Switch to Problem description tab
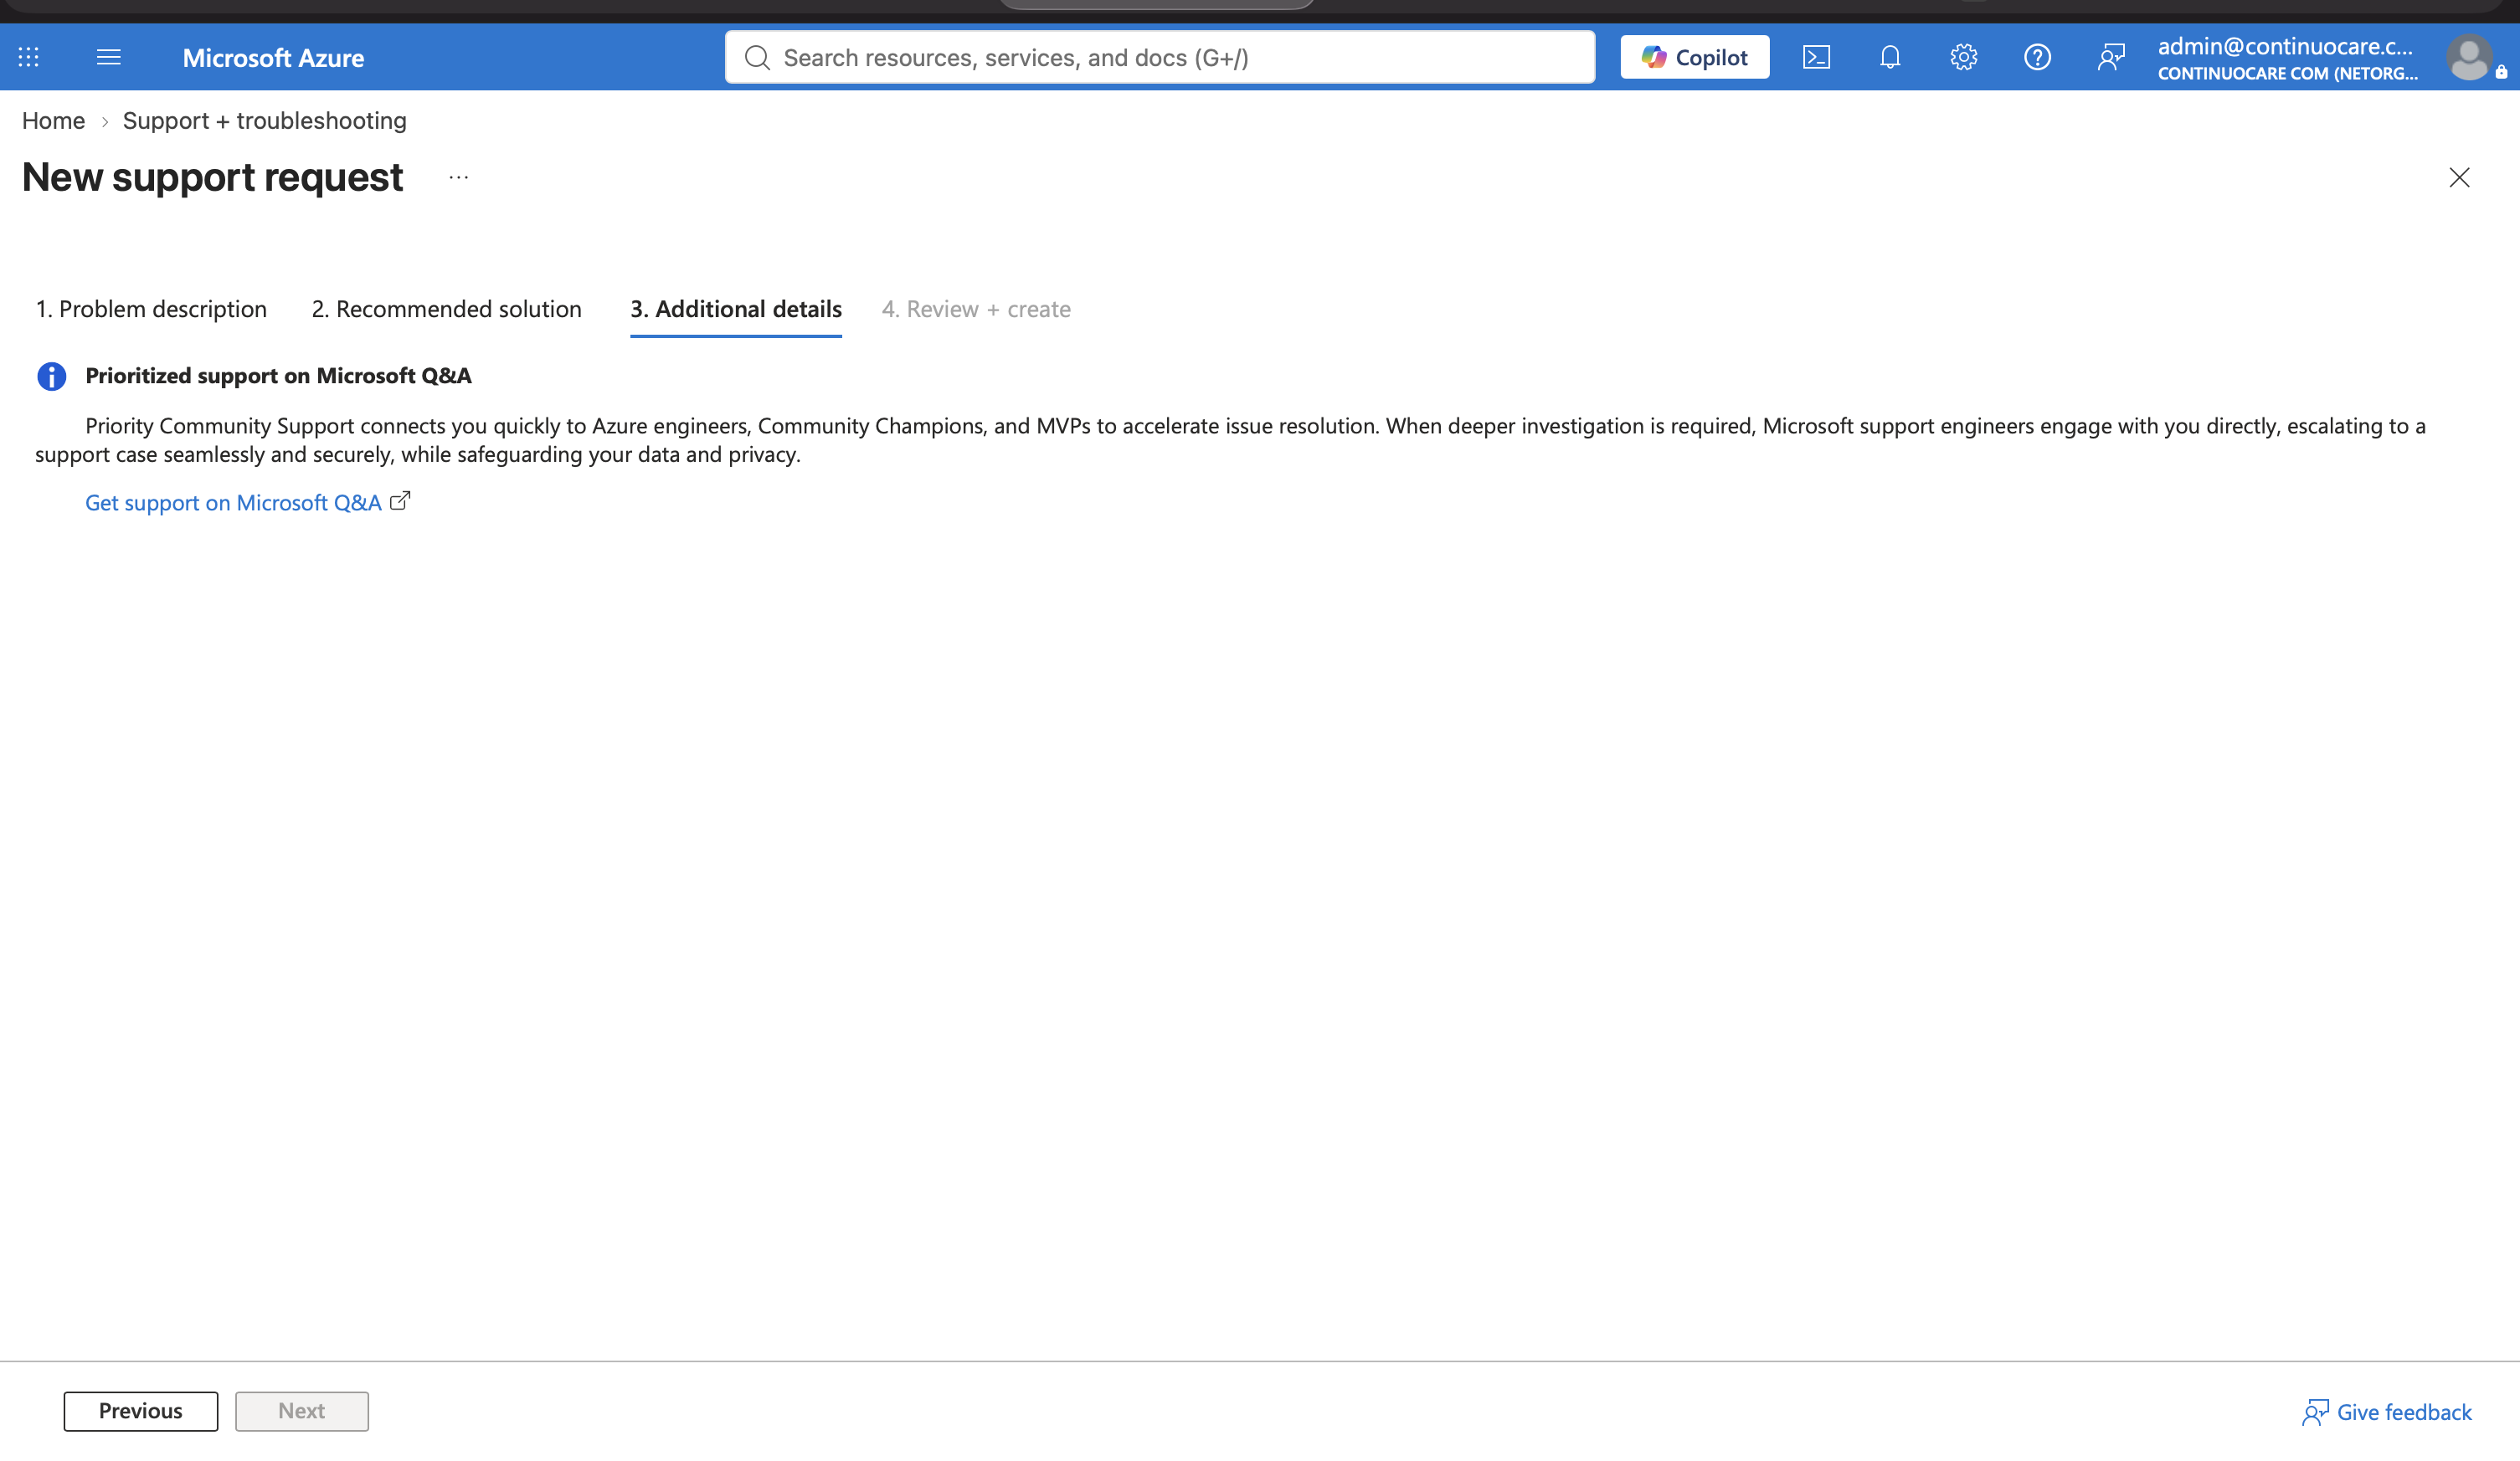The height and width of the screenshot is (1461, 2520). pos(151,309)
